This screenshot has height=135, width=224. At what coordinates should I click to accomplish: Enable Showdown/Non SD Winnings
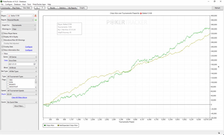click(3, 40)
